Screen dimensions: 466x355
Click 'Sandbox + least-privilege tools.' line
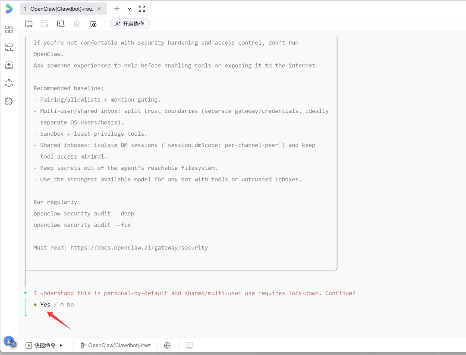point(90,134)
